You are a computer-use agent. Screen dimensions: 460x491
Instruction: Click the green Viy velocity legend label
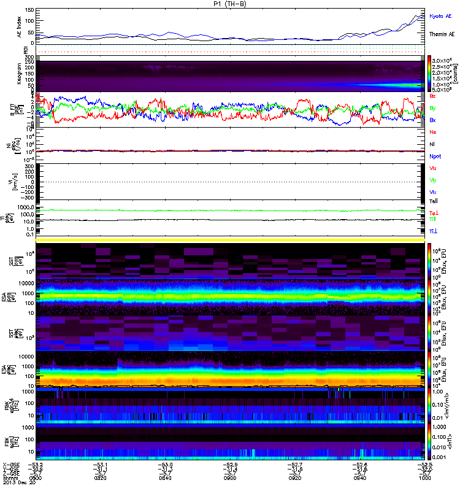[433, 180]
